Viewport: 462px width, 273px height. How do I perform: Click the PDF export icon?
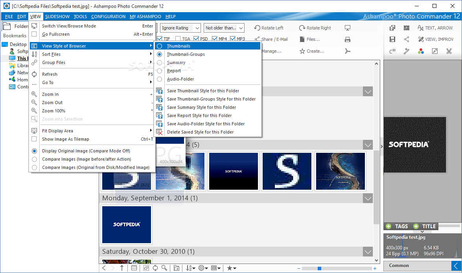point(347,51)
